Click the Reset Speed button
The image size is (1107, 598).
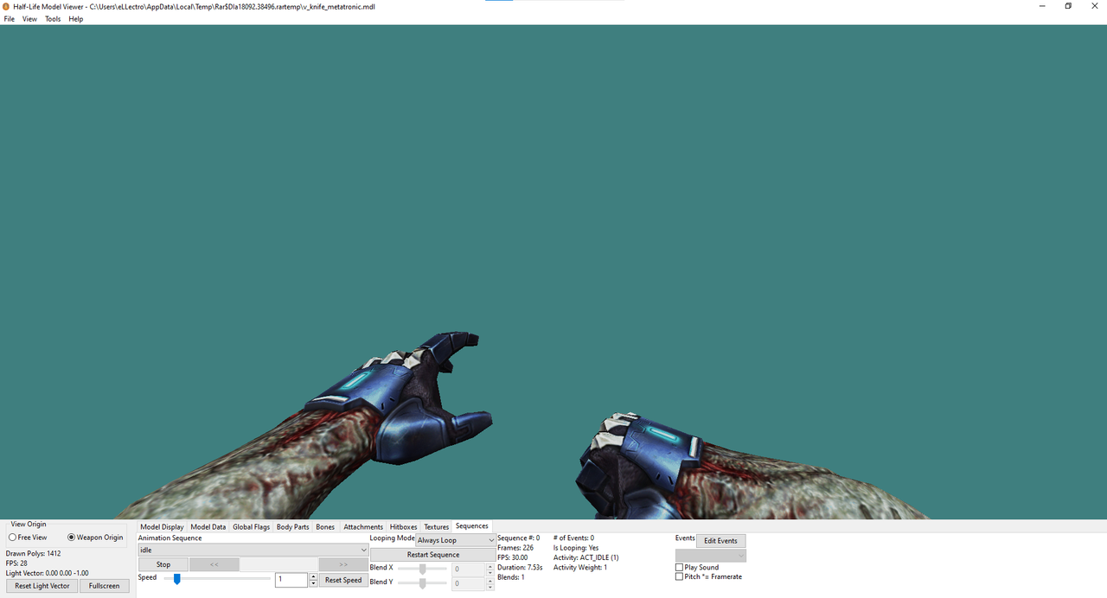pyautogui.click(x=343, y=580)
